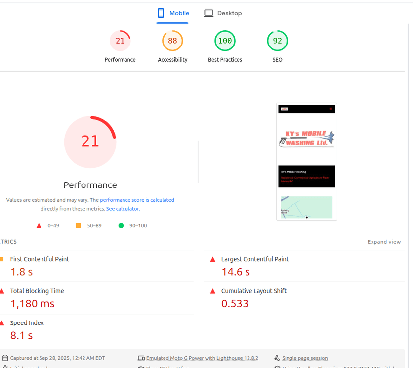
Task: Click the Desktop monitor icon
Action: [208, 13]
